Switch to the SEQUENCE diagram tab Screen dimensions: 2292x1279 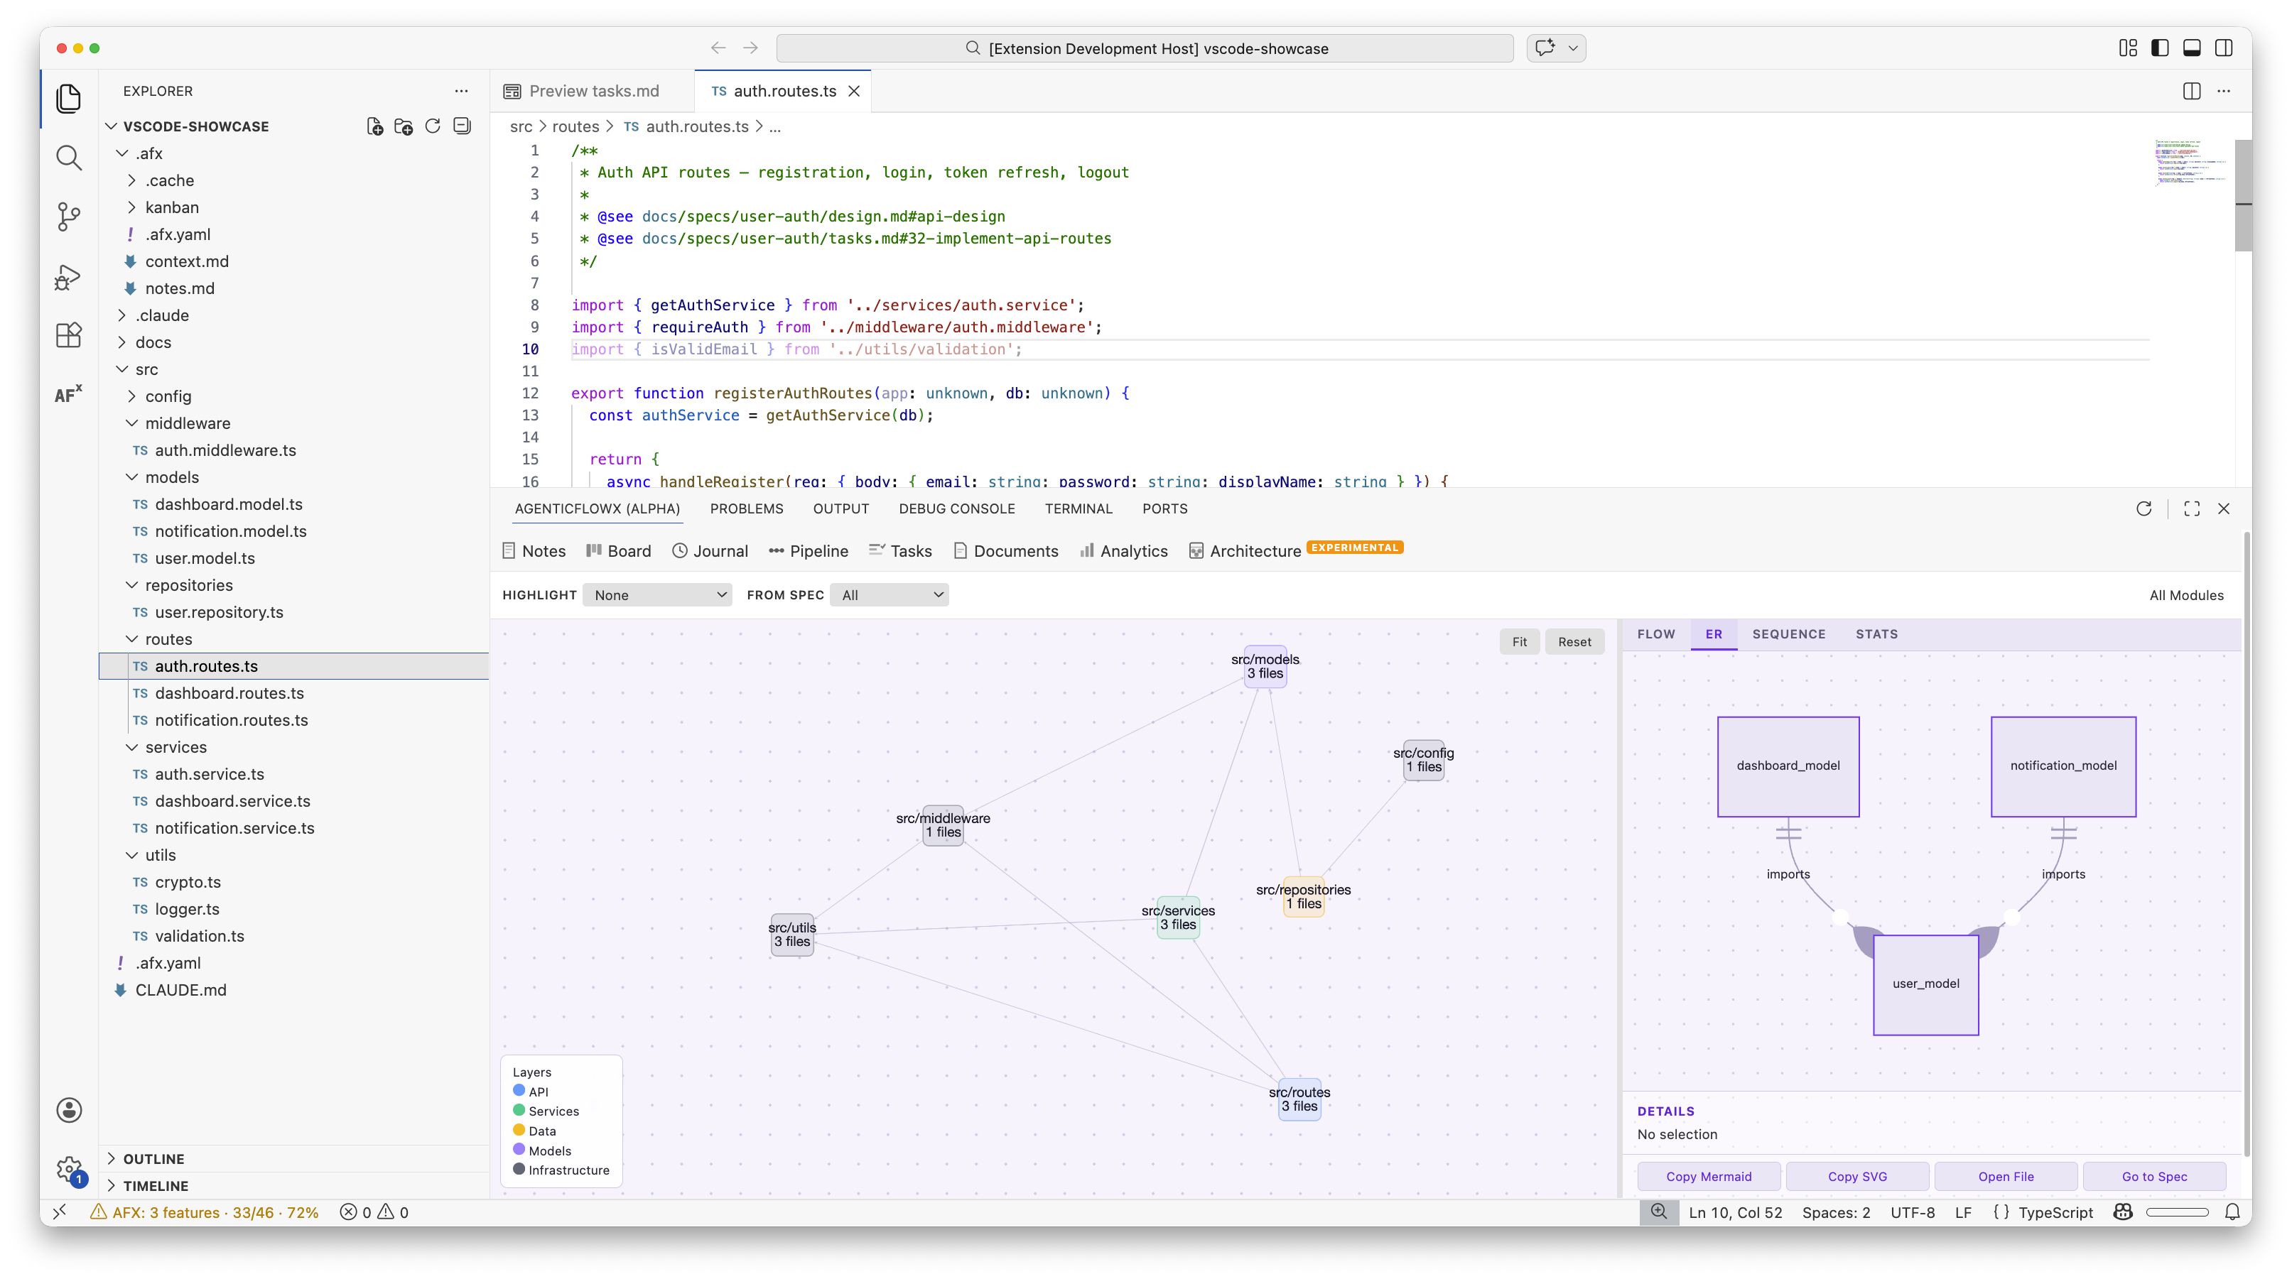click(x=1788, y=634)
